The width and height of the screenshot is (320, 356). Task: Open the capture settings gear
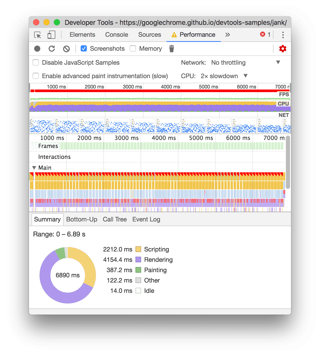[283, 48]
